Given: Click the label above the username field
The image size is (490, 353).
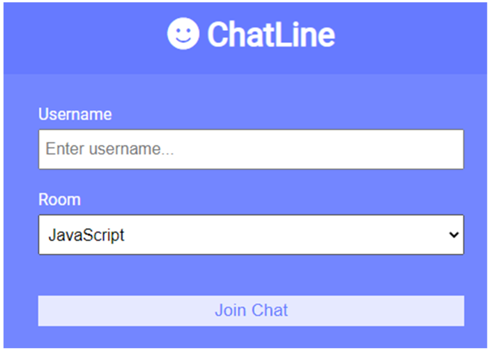Looking at the screenshot, I should (x=75, y=114).
